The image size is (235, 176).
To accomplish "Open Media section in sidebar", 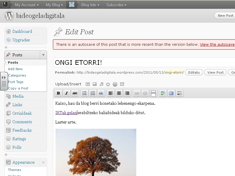I will coord(26,96).
